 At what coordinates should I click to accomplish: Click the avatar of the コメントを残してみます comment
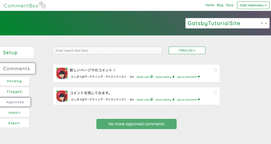62,96
